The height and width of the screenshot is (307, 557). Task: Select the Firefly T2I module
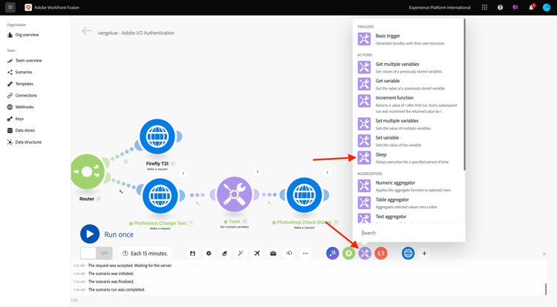tap(157, 136)
